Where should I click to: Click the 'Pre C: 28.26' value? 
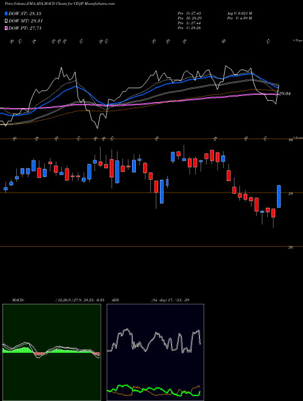coord(189,28)
